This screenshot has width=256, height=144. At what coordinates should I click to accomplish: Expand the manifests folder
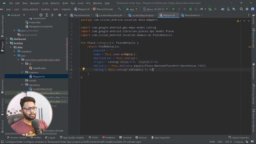pos(14,51)
